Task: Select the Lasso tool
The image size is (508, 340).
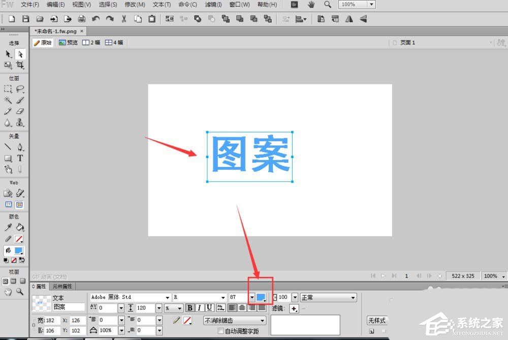Action: tap(19, 88)
